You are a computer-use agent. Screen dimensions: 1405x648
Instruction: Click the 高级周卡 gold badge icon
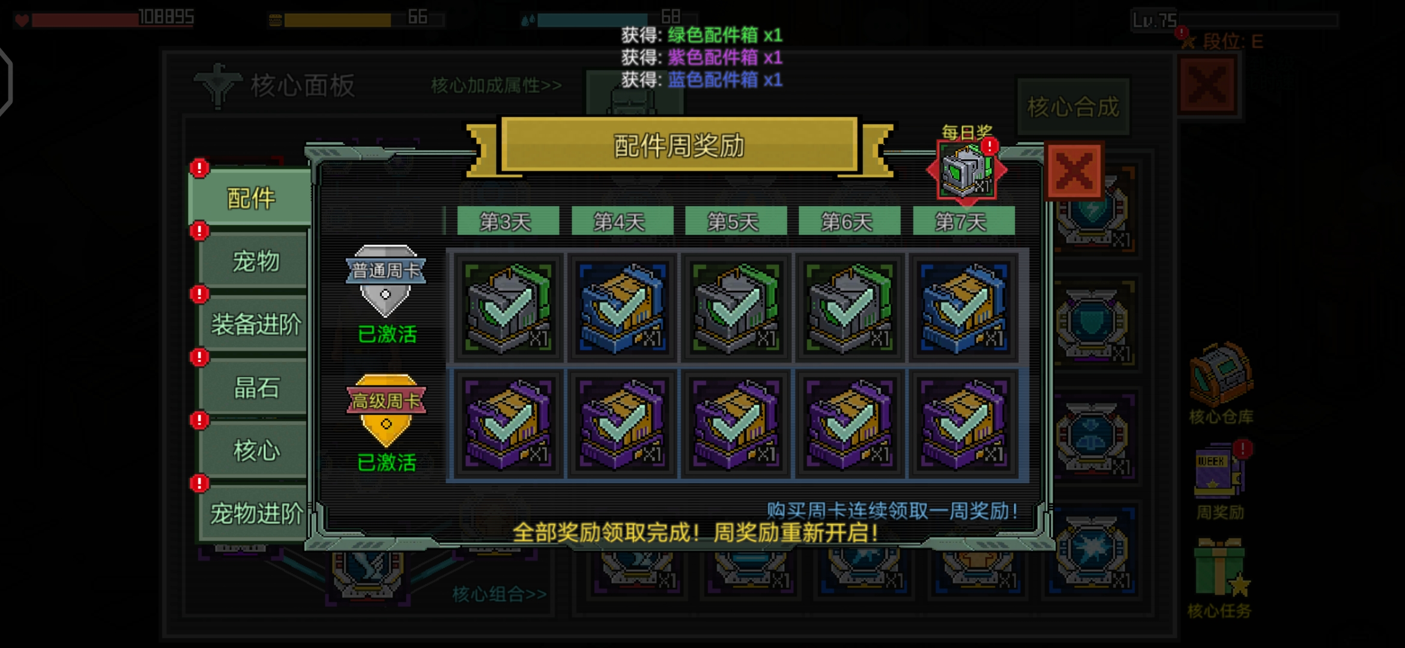[385, 410]
